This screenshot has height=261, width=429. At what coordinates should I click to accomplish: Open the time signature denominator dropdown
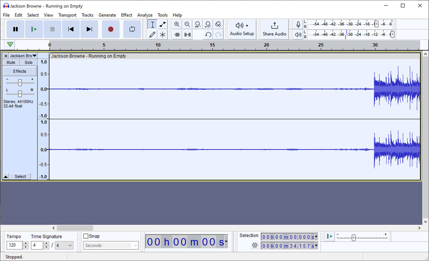click(x=64, y=245)
